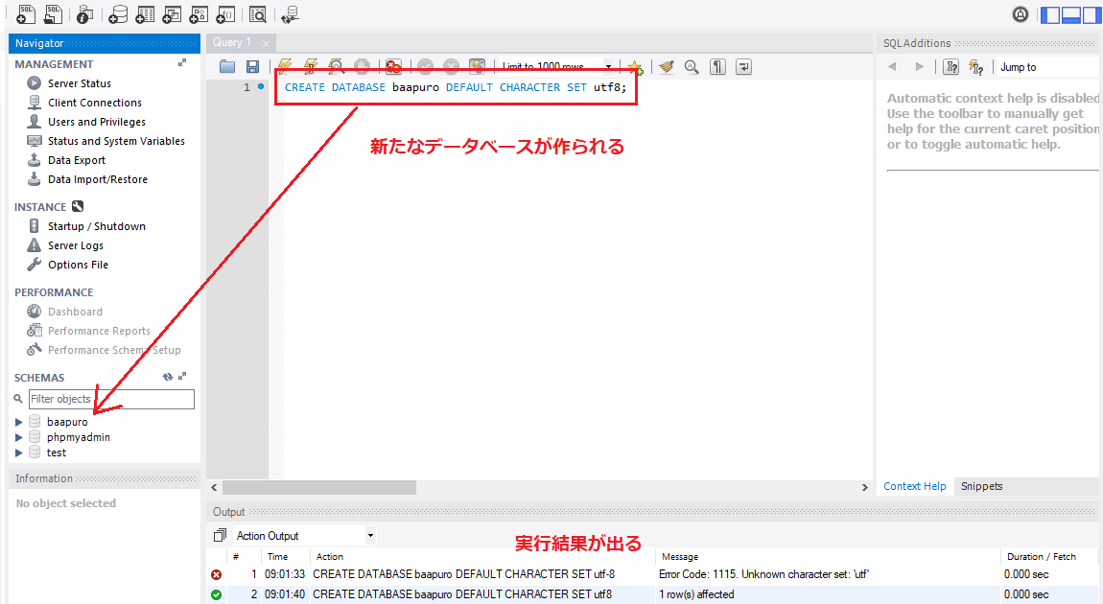
Task: Open Server Status
Action: pyautogui.click(x=79, y=83)
